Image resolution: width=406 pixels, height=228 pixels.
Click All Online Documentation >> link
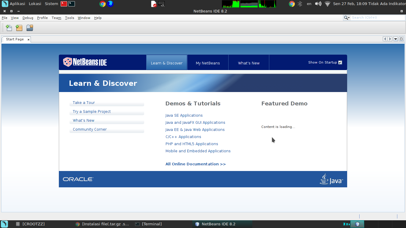click(196, 164)
